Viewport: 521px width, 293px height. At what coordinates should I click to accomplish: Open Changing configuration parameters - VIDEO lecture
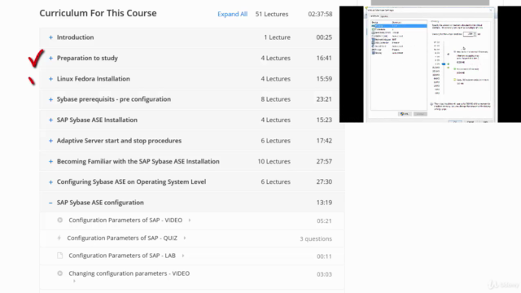[129, 273]
